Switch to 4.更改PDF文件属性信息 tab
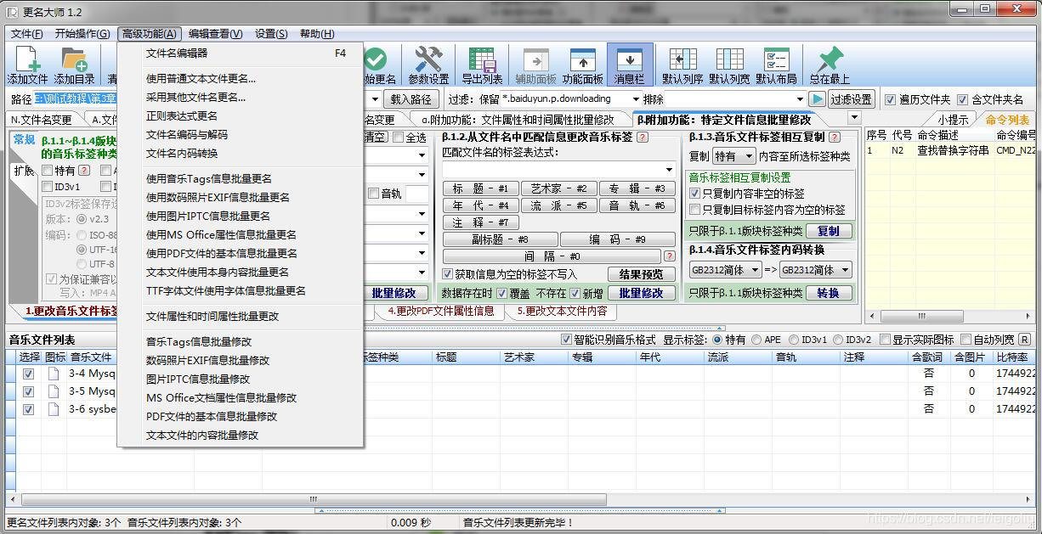This screenshot has width=1042, height=534. pos(440,311)
